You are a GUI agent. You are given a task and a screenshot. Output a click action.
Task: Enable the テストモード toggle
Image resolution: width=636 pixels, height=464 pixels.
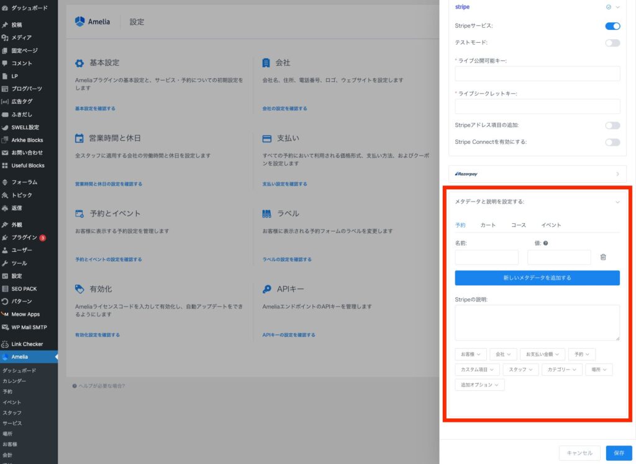click(612, 43)
